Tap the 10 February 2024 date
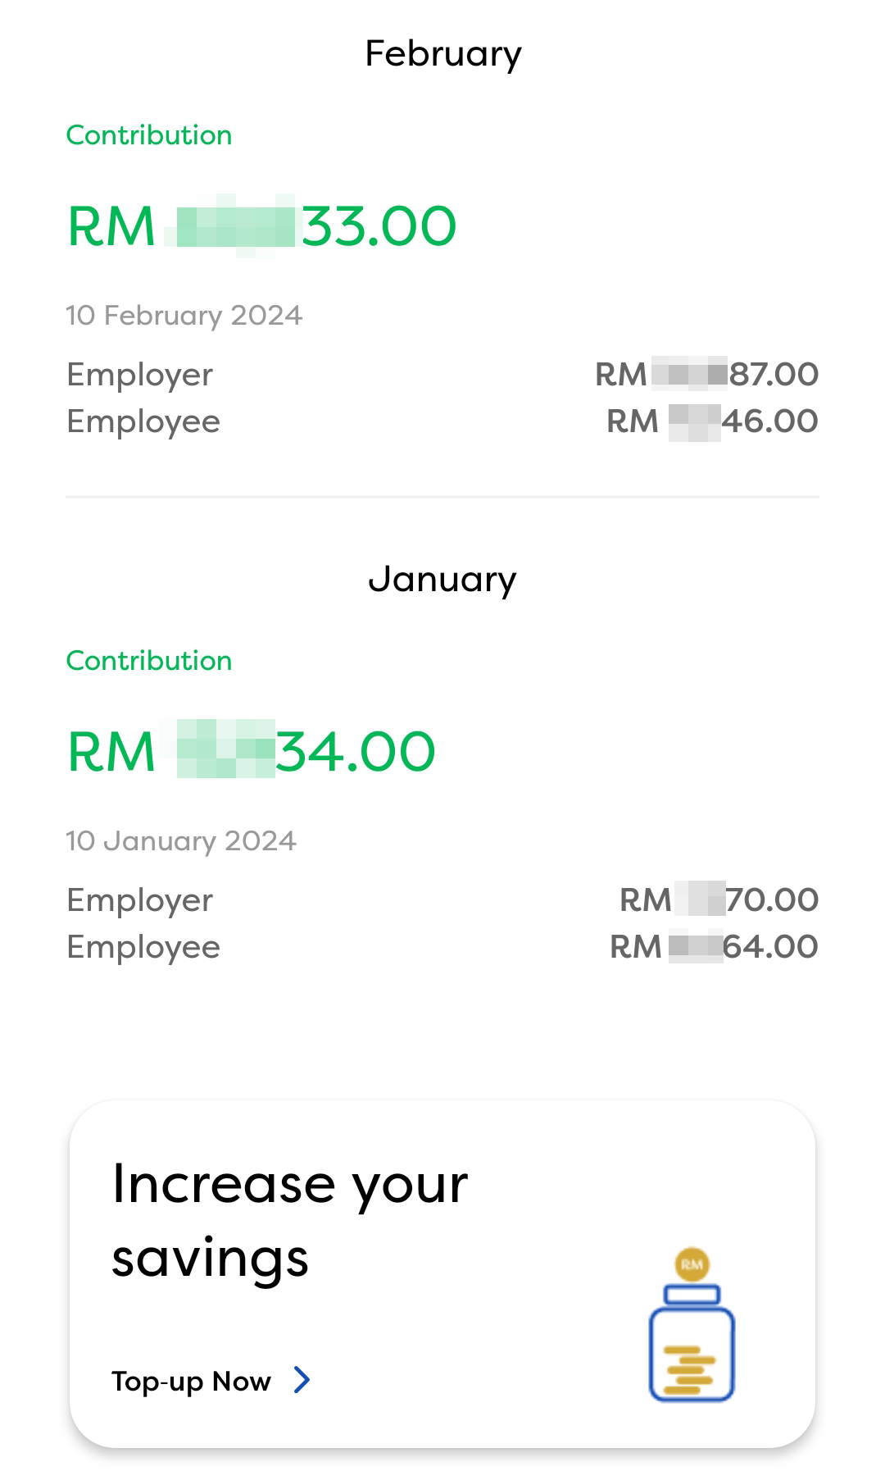 coord(184,316)
